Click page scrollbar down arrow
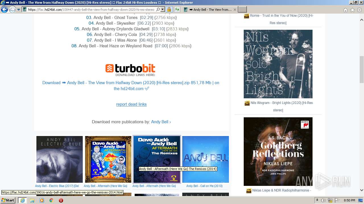This screenshot has width=364, height=204. (x=362, y=190)
